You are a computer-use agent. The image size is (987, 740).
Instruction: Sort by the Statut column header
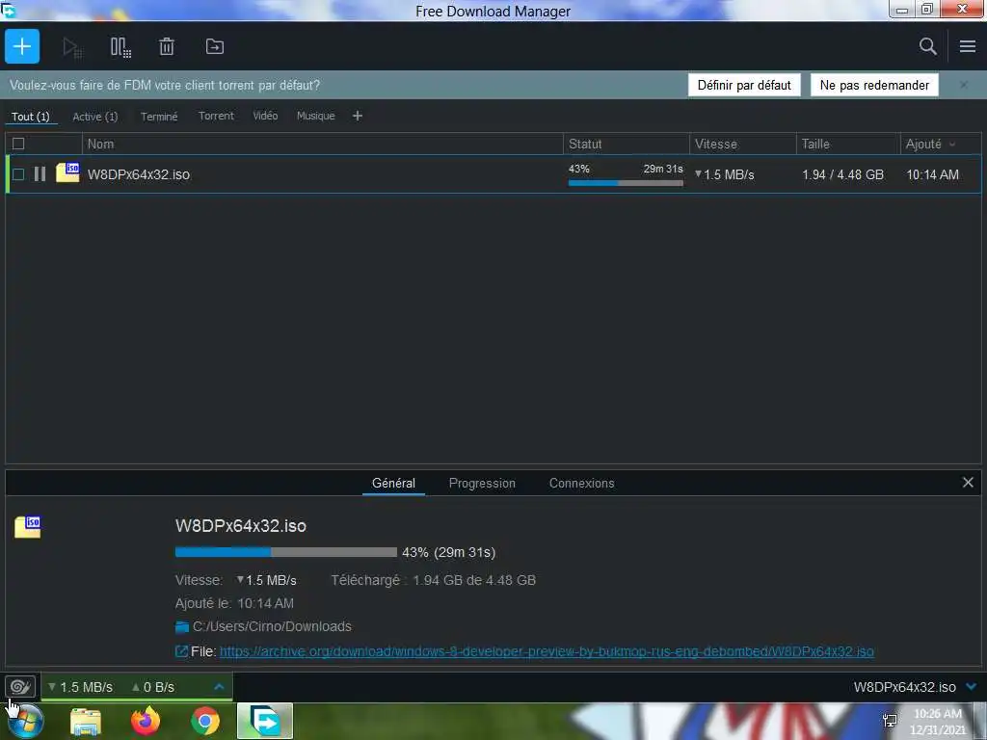tap(626, 145)
